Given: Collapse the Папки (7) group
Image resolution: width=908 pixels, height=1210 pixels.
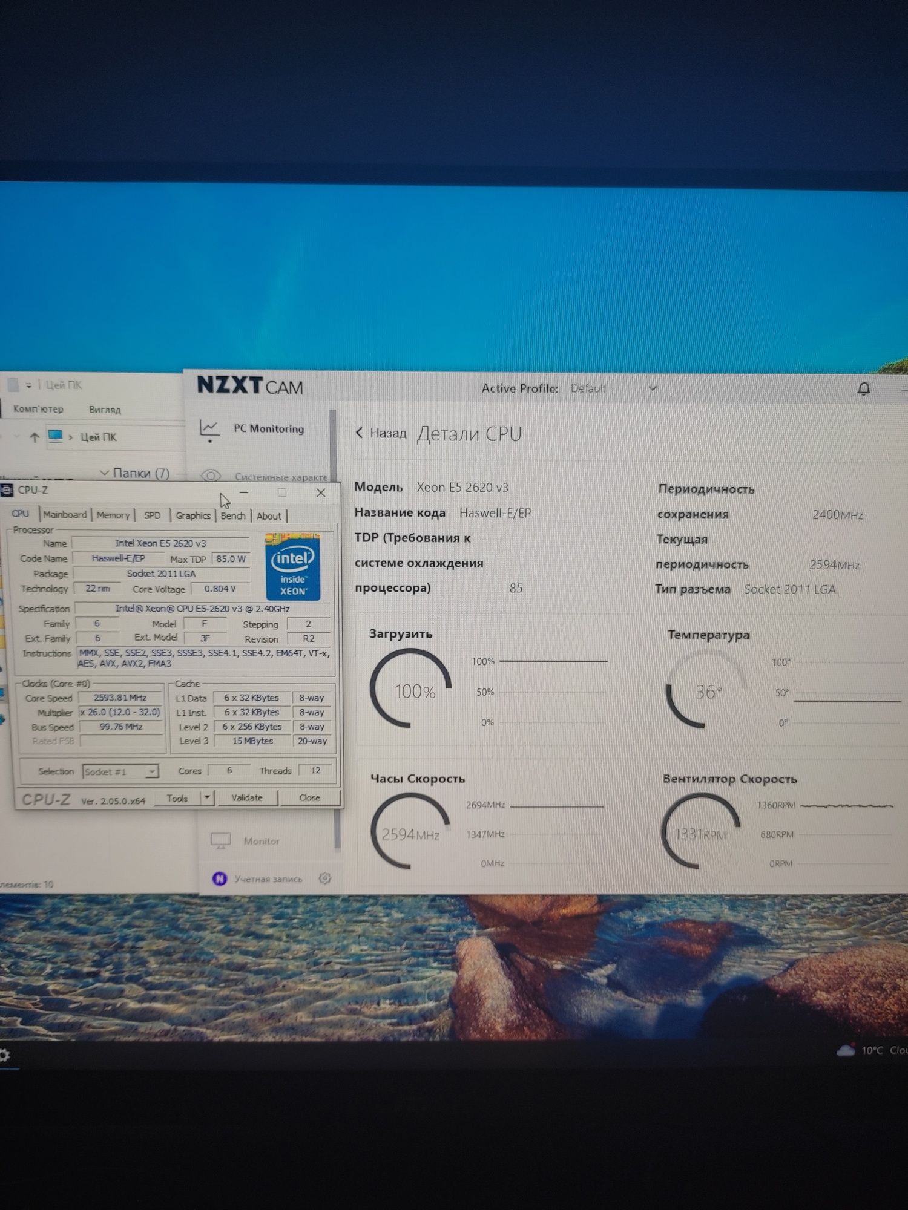Looking at the screenshot, I should (x=104, y=473).
